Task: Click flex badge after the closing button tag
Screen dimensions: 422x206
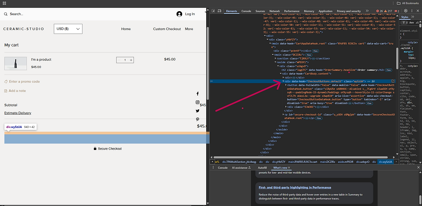Action: coord(369,103)
